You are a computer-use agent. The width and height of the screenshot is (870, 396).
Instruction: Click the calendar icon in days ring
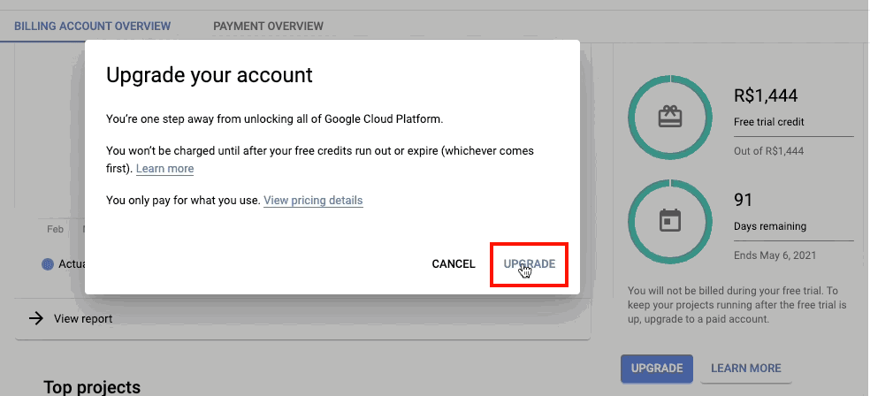669,220
